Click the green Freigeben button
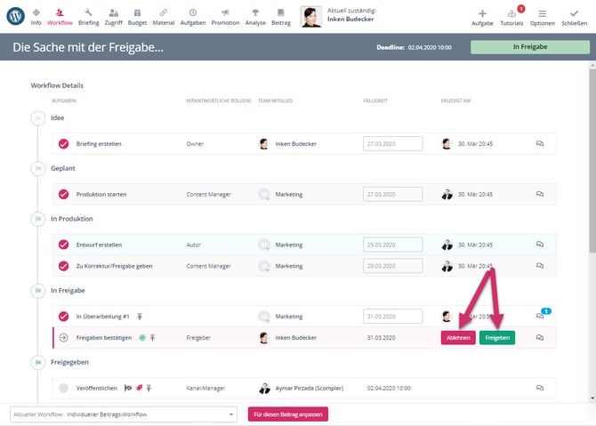596x426 pixels. [x=496, y=337]
